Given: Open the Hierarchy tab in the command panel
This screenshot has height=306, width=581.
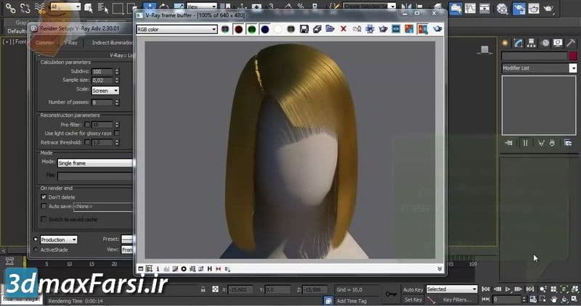Looking at the screenshot, I should (x=532, y=43).
